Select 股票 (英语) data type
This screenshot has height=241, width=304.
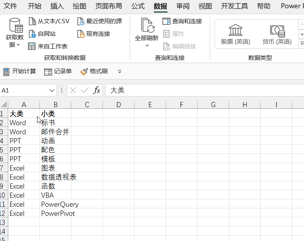[x=235, y=34]
